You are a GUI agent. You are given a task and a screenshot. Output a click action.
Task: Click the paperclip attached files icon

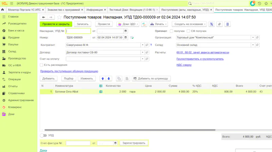pyautogui.click(x=220, y=24)
